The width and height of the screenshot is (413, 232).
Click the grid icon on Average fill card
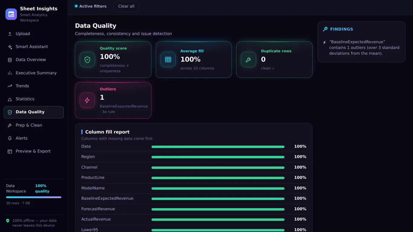pos(168,60)
